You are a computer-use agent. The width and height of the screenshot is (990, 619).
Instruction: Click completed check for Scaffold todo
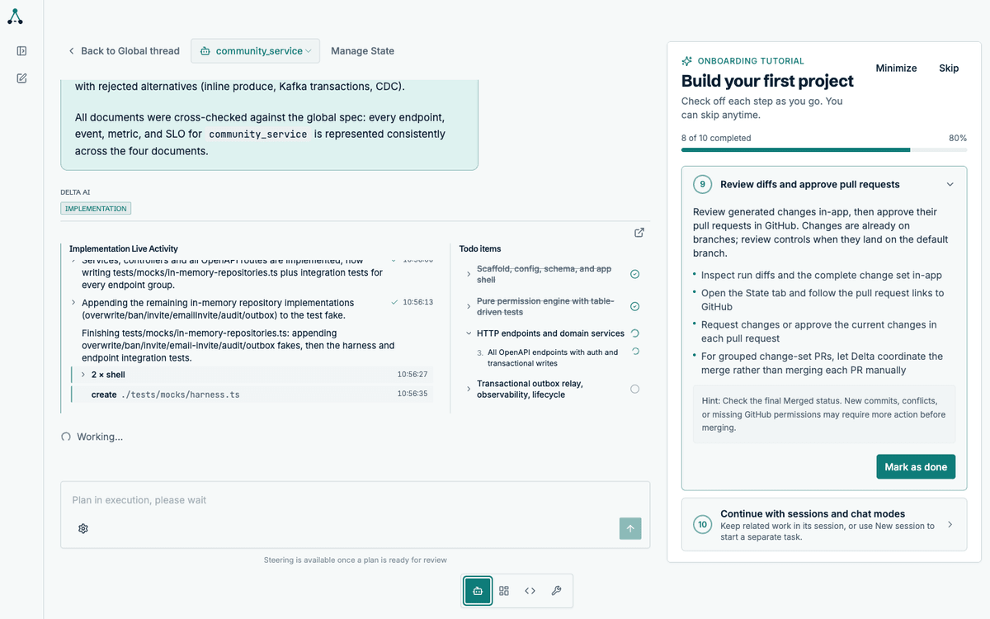pyautogui.click(x=634, y=274)
